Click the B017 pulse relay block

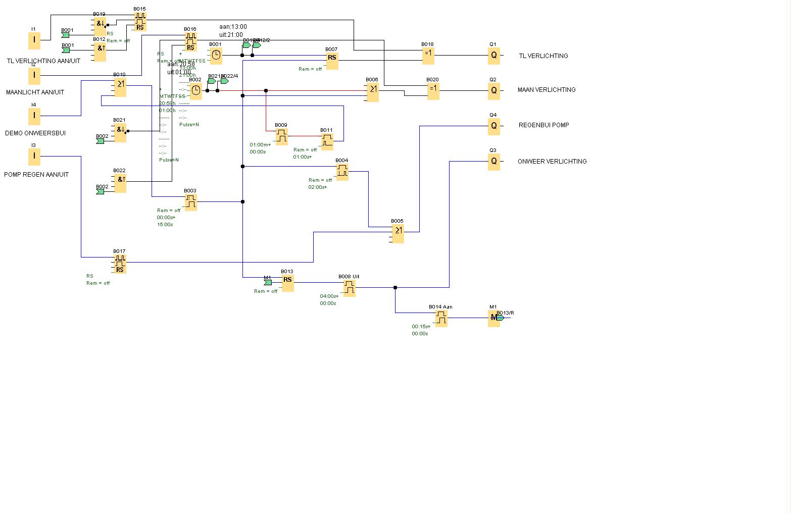pos(120,265)
